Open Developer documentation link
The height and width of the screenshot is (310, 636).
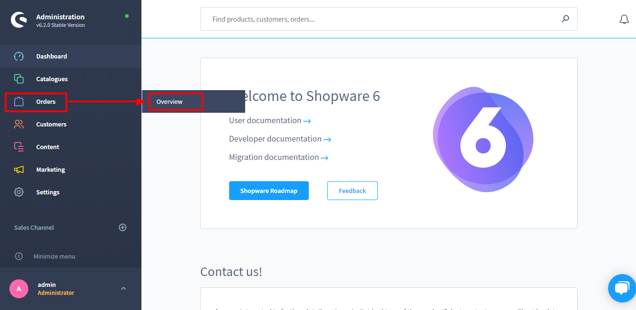[x=280, y=139]
